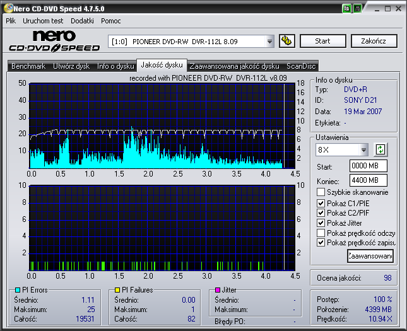The height and width of the screenshot is (331, 407).
Task: Select the Jakość dysku tab
Action: [162, 65]
